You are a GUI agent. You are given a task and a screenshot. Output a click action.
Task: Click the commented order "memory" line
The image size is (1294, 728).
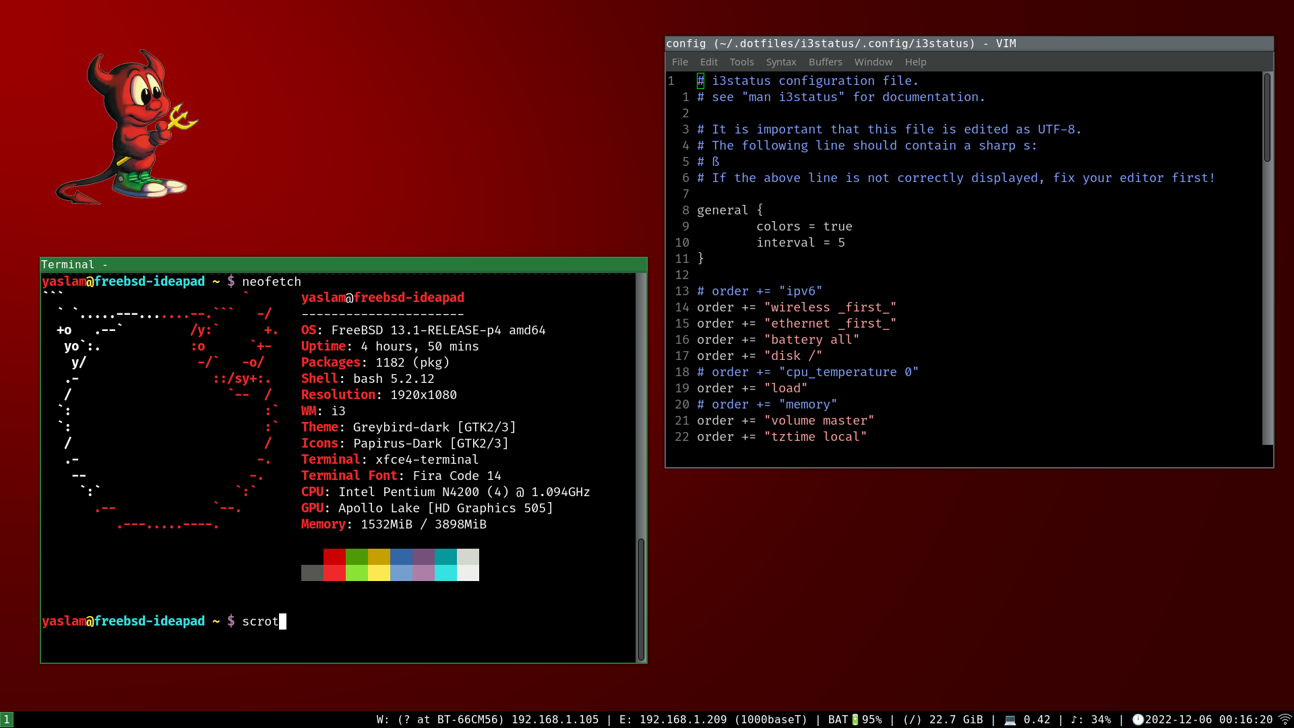pyautogui.click(x=767, y=404)
